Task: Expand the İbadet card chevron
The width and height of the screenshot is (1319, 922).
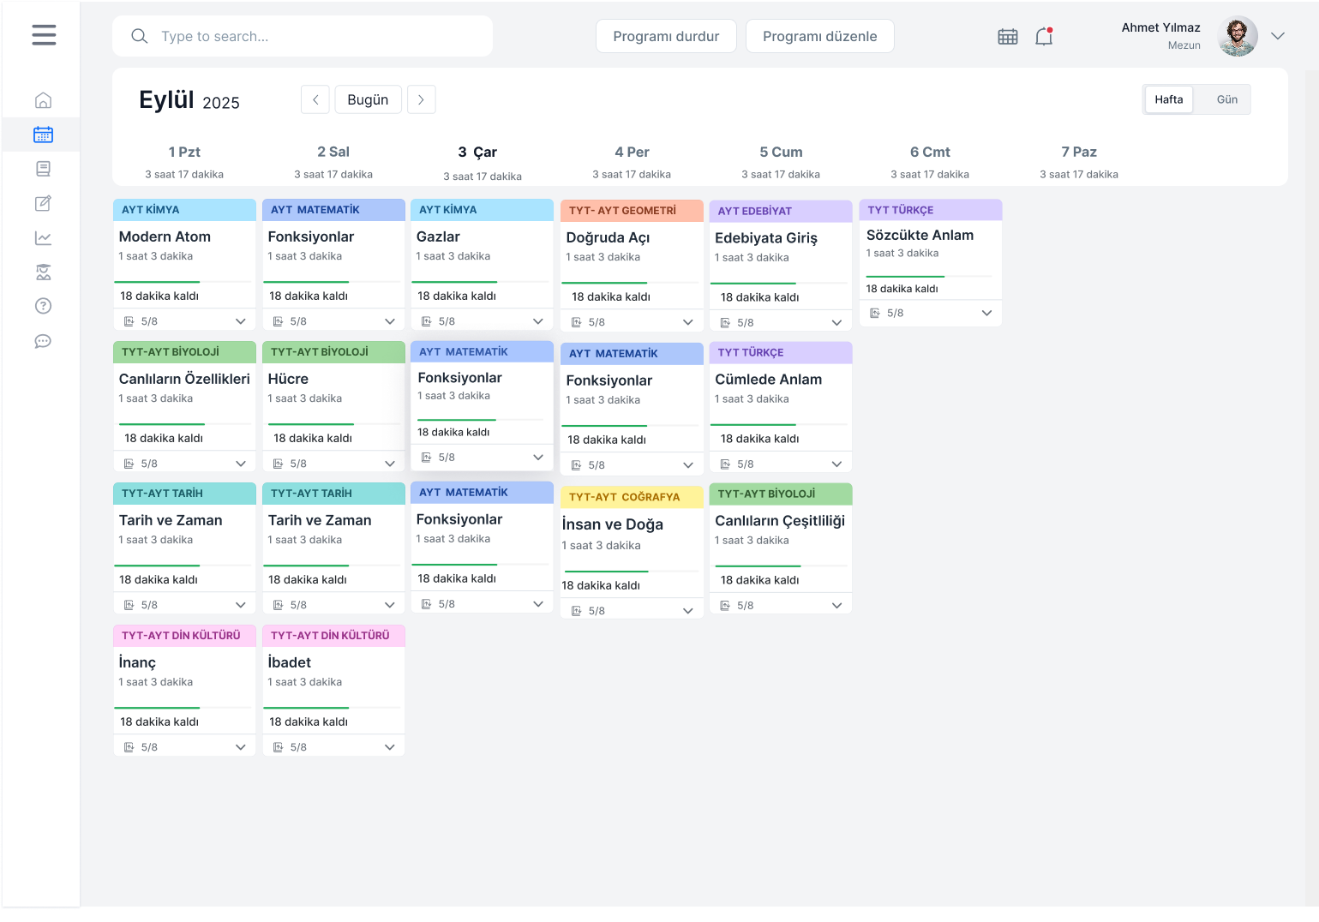Action: click(390, 747)
